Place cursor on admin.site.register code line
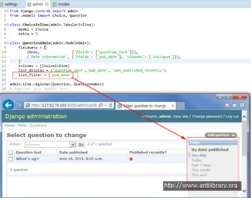 (x=57, y=84)
